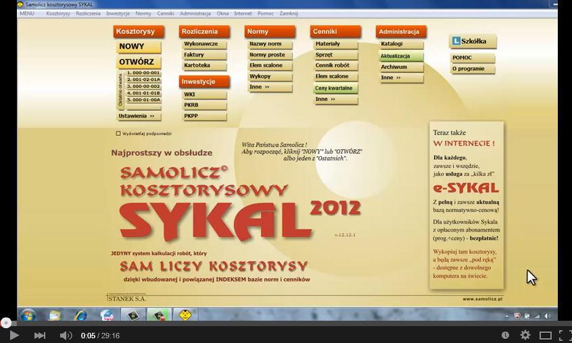The image size is (572, 343).
Task: Click Zamknij in the menu bar
Action: click(289, 14)
